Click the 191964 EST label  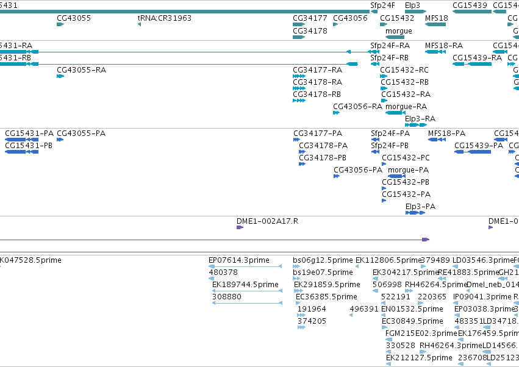pos(312,309)
